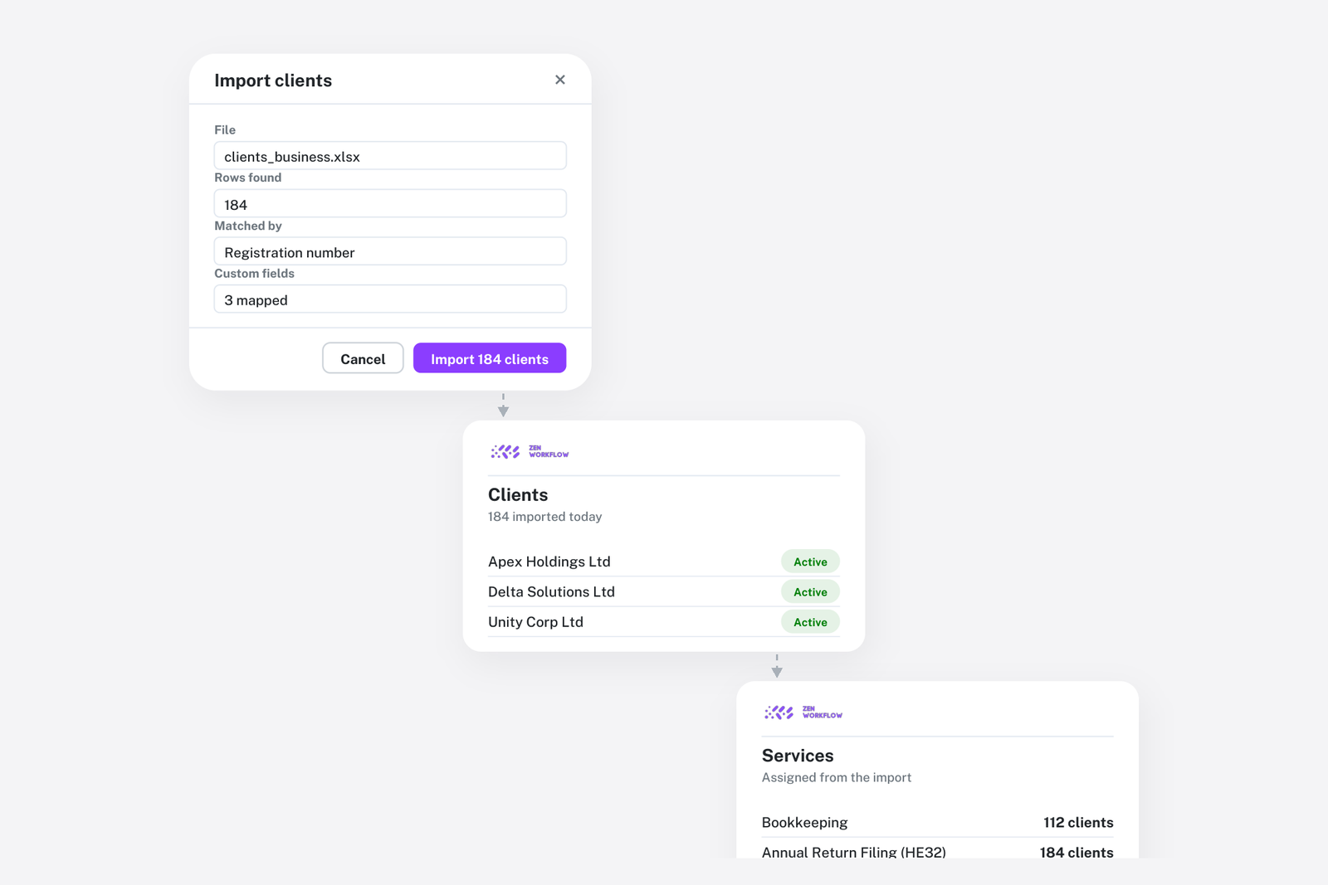1328x885 pixels.
Task: Select the Unity Corp Ltd row
Action: click(664, 622)
